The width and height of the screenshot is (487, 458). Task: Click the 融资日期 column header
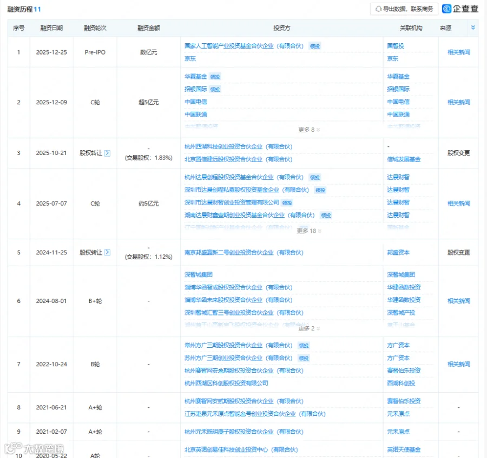51,28
